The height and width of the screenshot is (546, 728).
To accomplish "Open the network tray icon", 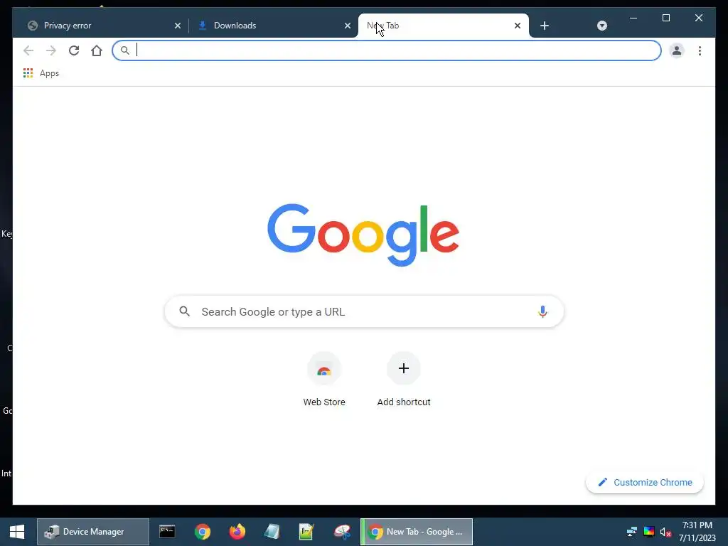I will tap(631, 532).
